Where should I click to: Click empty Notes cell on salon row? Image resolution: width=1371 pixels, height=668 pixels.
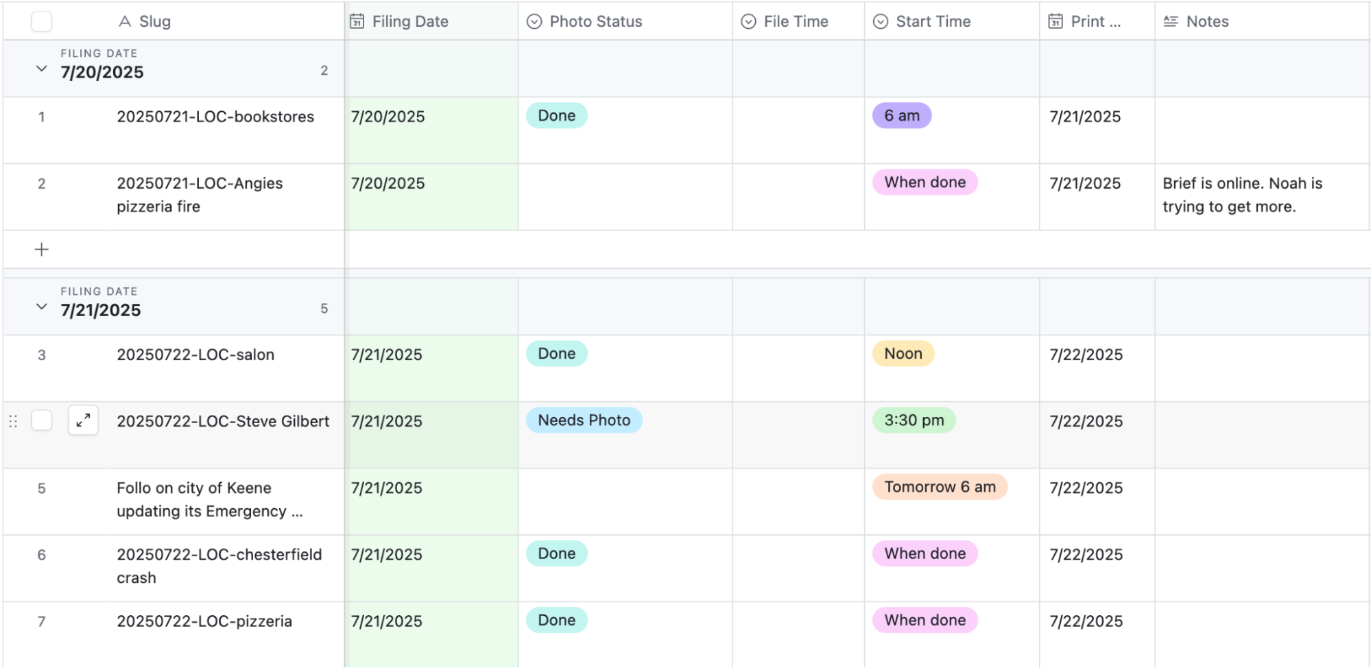point(1262,368)
